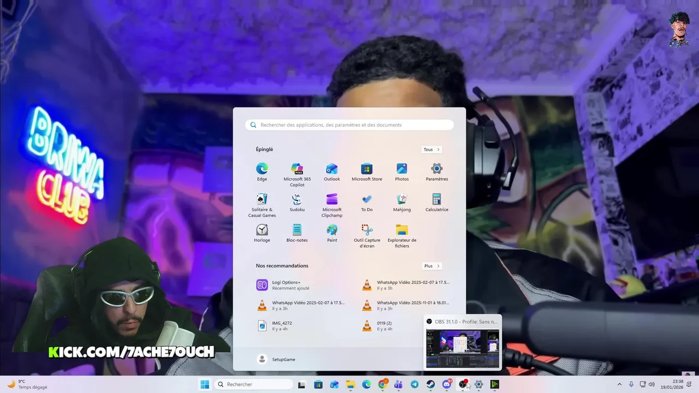
Task: Open WhatsApp Vidéo 2025-11-01 à 16.01 file
Action: pyautogui.click(x=407, y=305)
